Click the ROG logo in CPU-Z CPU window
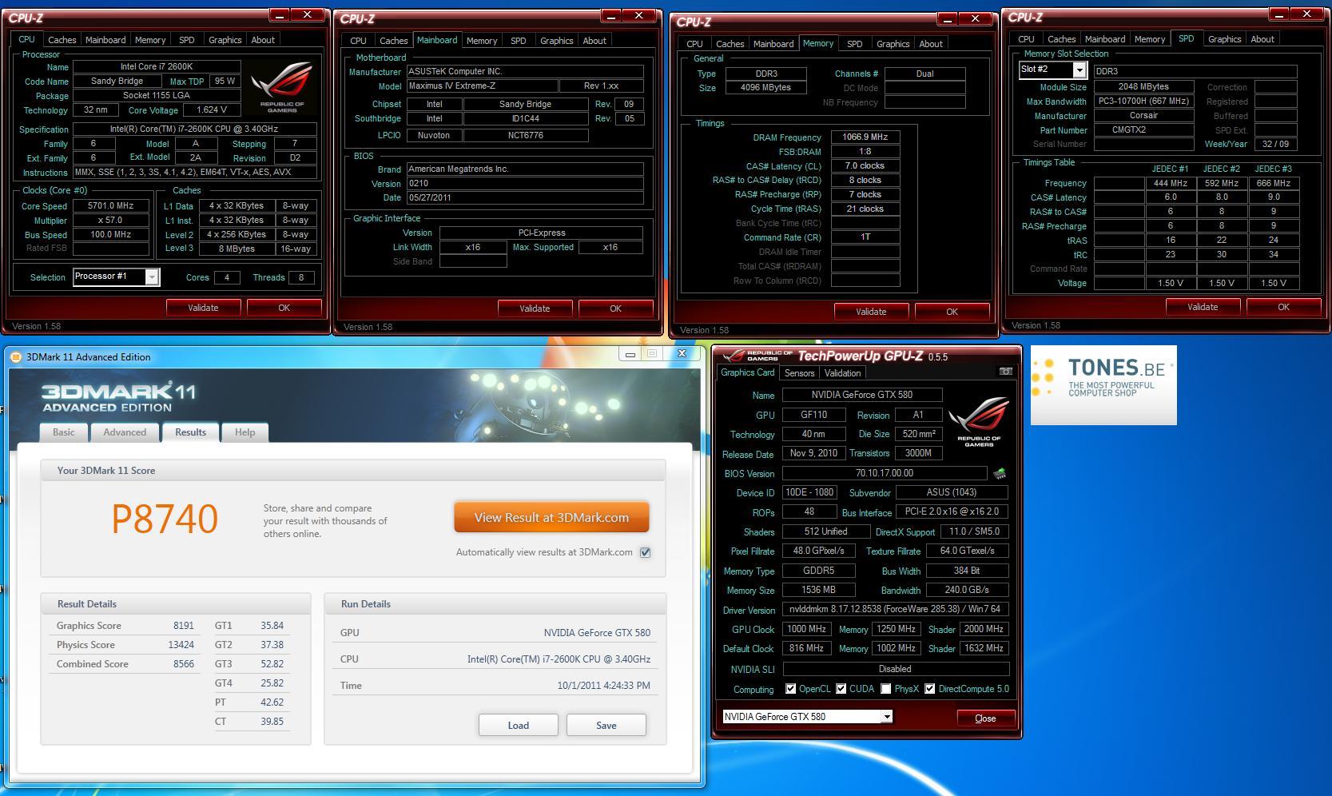 [x=281, y=87]
